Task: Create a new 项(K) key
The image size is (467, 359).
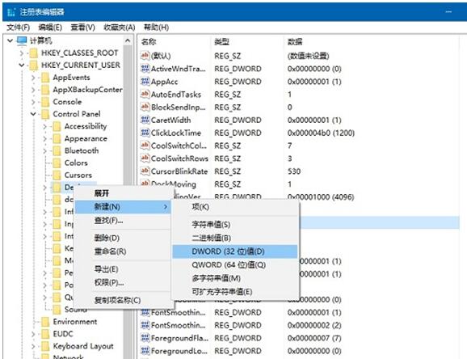Action: point(235,207)
